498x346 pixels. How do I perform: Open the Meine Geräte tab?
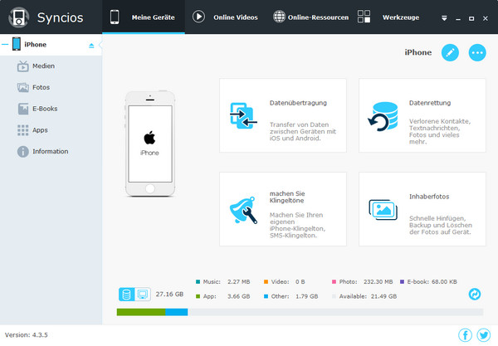coord(144,17)
